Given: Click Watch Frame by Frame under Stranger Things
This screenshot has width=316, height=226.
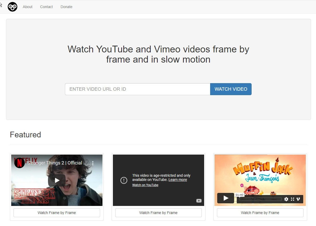Looking at the screenshot, I should (x=57, y=212).
